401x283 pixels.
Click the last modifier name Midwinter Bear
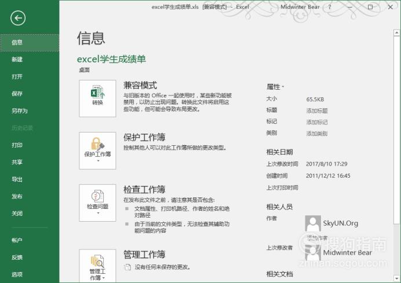tap(347, 252)
